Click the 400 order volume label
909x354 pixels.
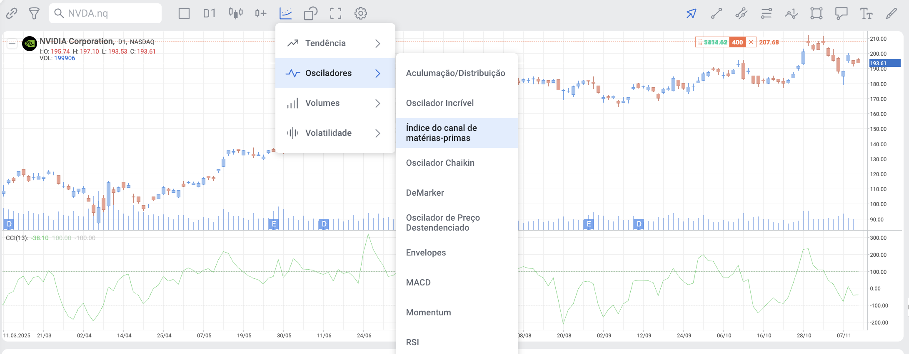pyautogui.click(x=737, y=42)
